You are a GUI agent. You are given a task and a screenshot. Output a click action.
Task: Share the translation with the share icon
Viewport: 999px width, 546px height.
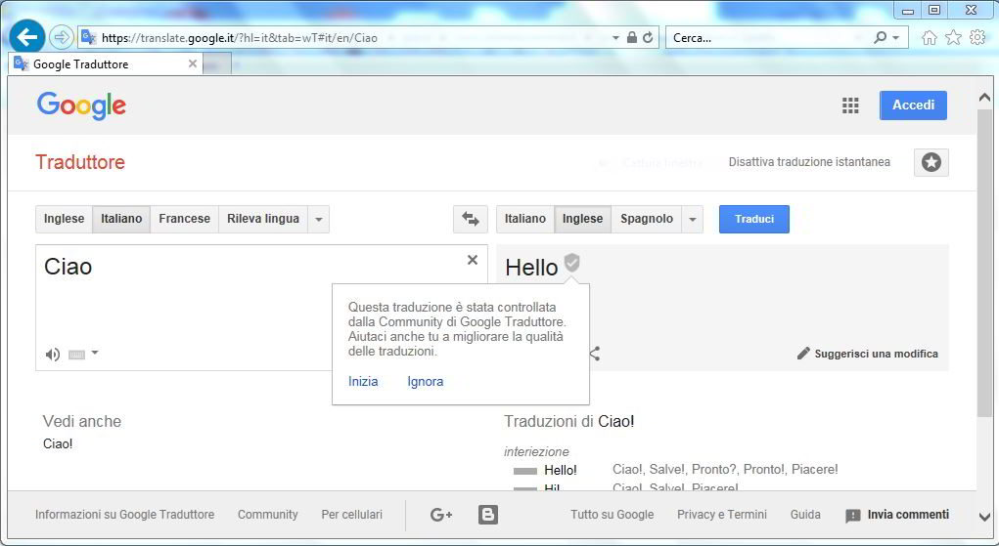[x=595, y=354]
